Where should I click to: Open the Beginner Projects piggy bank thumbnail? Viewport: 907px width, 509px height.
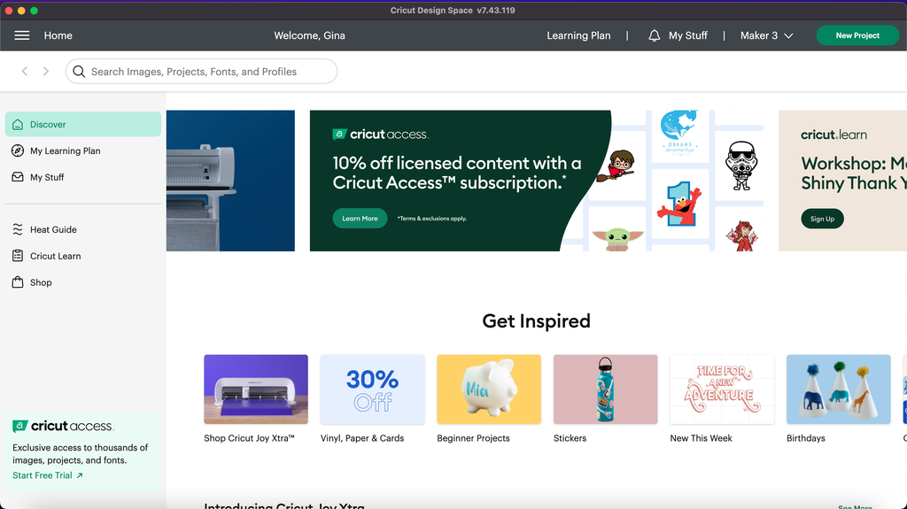pyautogui.click(x=489, y=389)
